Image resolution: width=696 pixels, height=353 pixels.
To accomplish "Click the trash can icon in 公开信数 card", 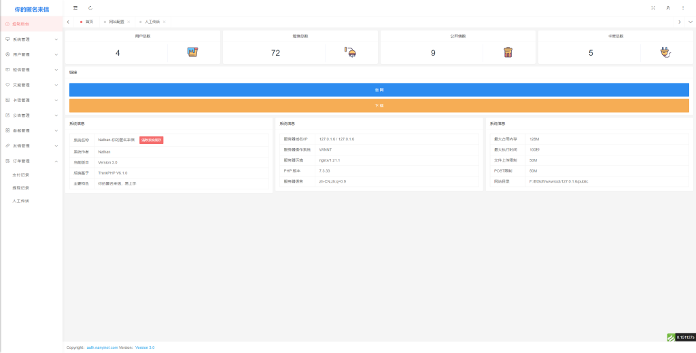I will coord(508,52).
